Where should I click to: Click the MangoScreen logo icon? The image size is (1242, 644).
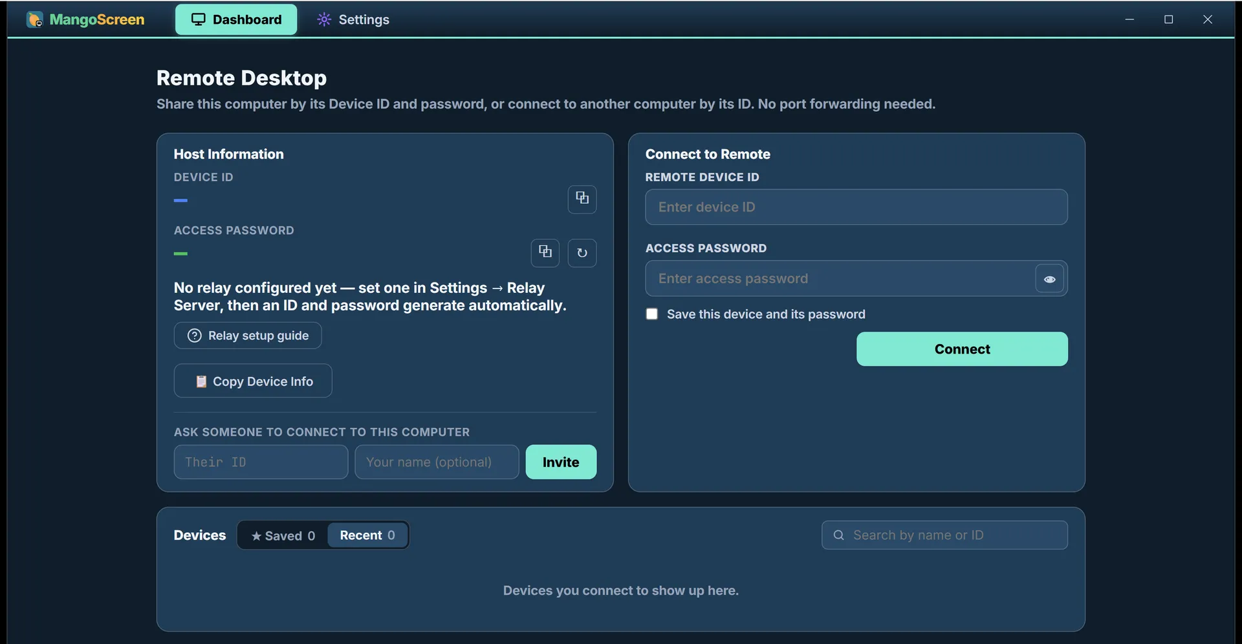(x=35, y=19)
